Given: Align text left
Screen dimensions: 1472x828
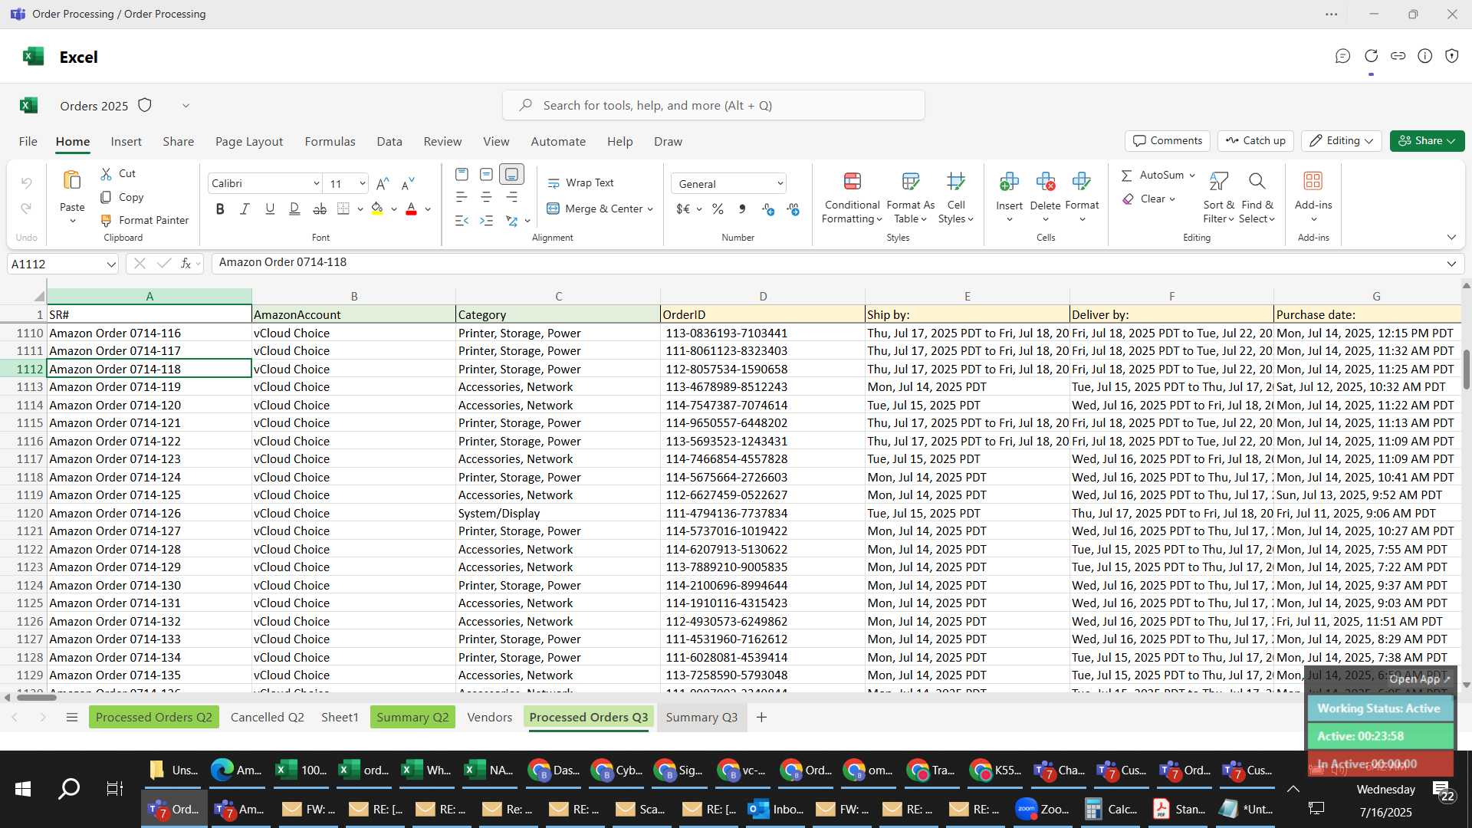Looking at the screenshot, I should click(x=462, y=197).
